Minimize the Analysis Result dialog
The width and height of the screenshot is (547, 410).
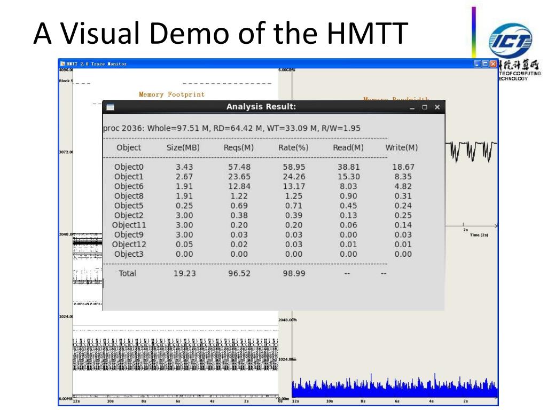pyautogui.click(x=412, y=107)
